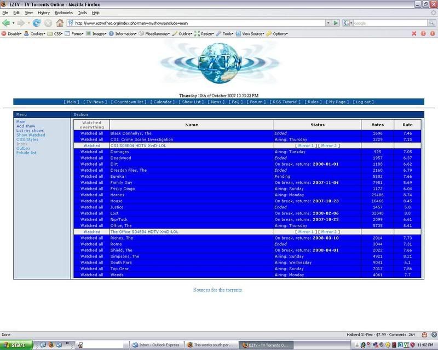Click the grey Forward arrow button
438x350 pixels.
[21, 23]
